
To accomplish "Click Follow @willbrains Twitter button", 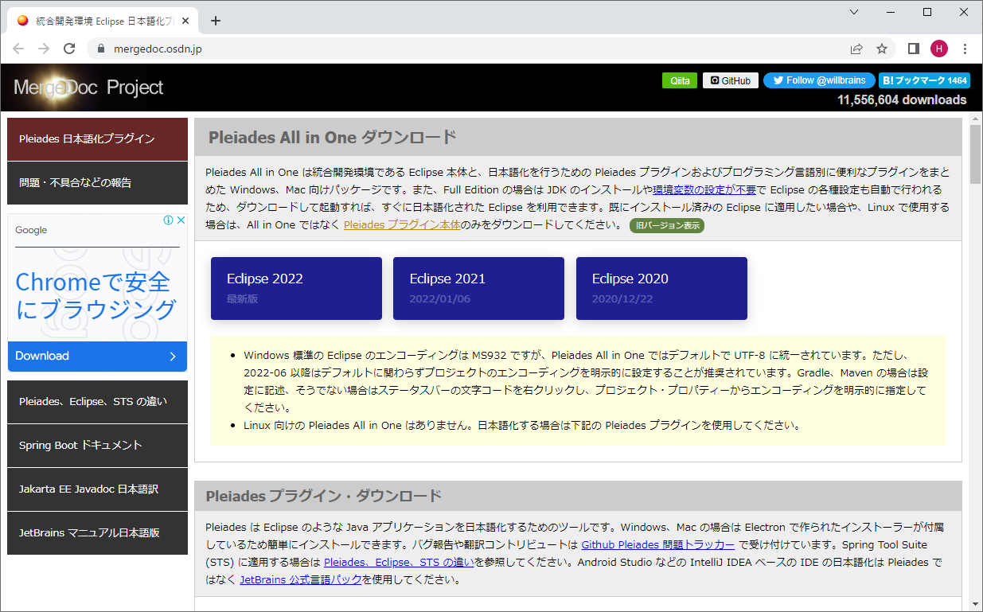I will (820, 80).
